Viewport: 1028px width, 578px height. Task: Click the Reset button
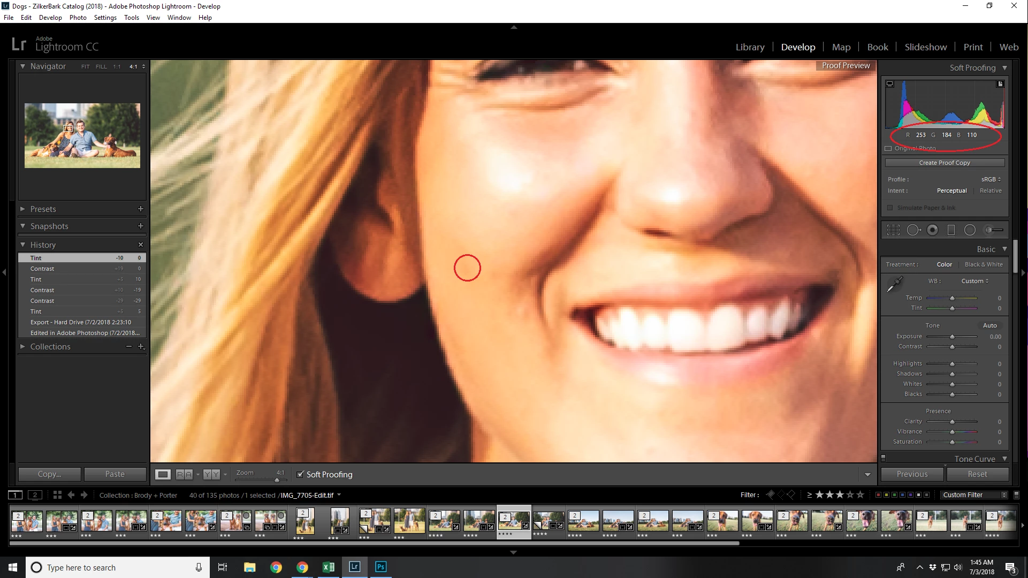[x=977, y=474]
